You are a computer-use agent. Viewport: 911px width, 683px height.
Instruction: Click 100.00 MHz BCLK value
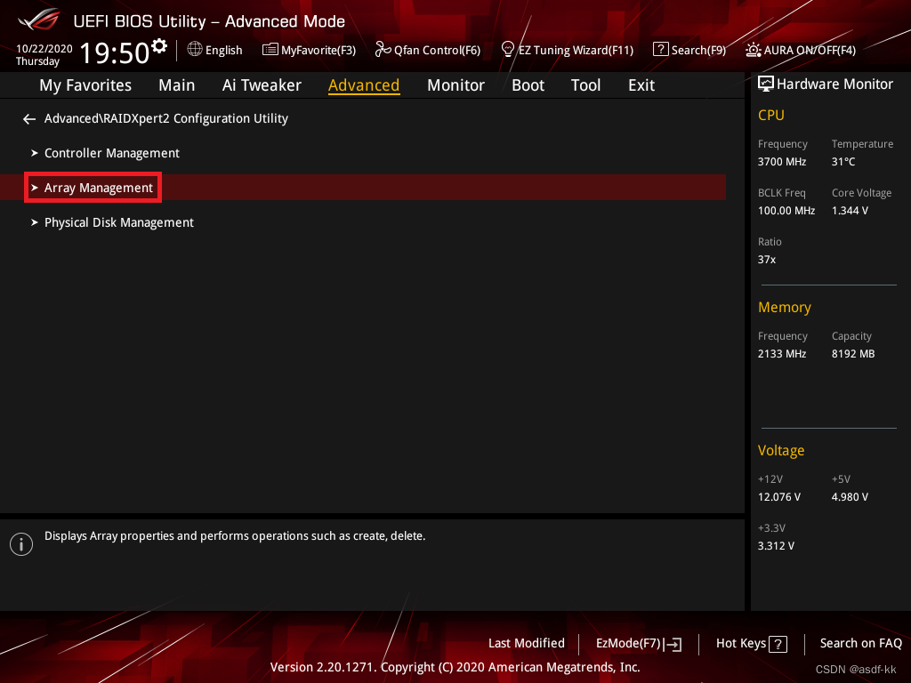786,211
